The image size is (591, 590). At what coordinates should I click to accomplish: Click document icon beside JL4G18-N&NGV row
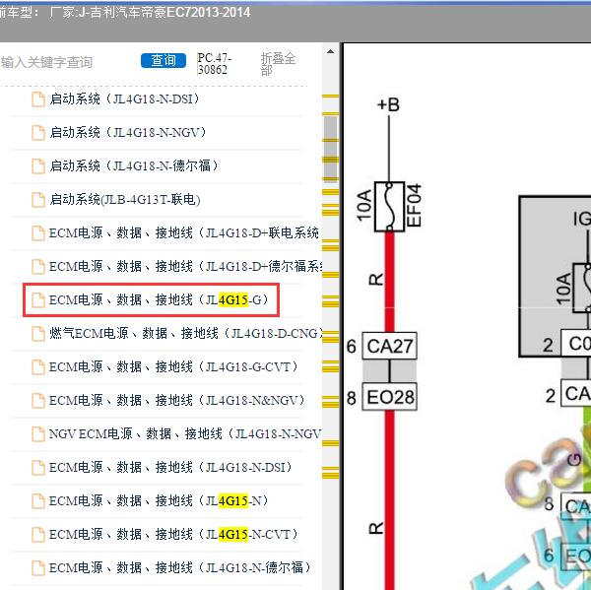38,401
